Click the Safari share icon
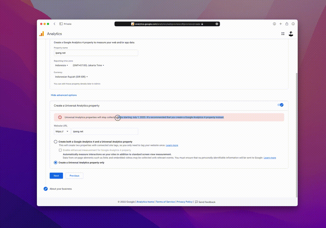Image resolution: width=326 pixels, height=228 pixels. pos(287,24)
